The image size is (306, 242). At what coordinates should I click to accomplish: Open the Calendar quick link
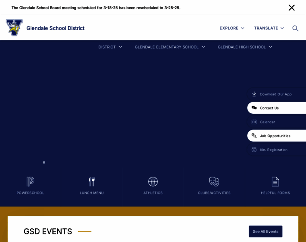click(276, 122)
